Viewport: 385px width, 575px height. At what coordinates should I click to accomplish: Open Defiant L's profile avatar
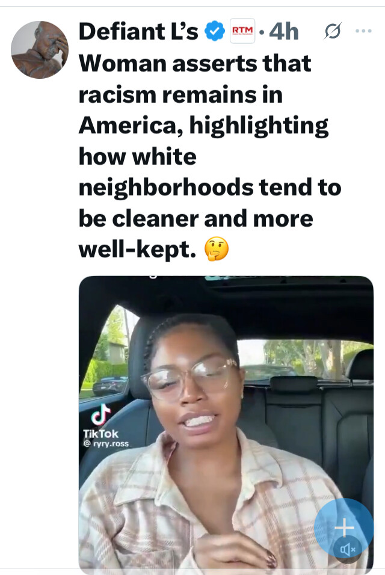[x=40, y=49]
